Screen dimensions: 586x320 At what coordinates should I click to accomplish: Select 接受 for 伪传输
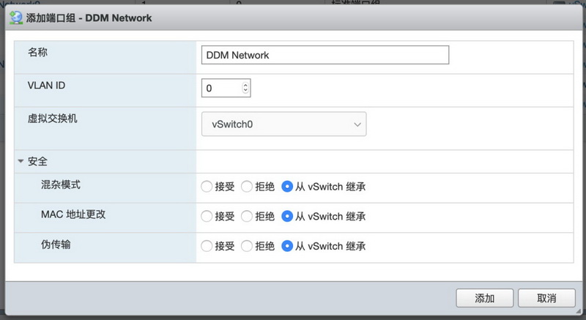(x=207, y=246)
